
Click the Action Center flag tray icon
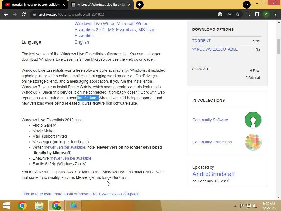pos(242,206)
